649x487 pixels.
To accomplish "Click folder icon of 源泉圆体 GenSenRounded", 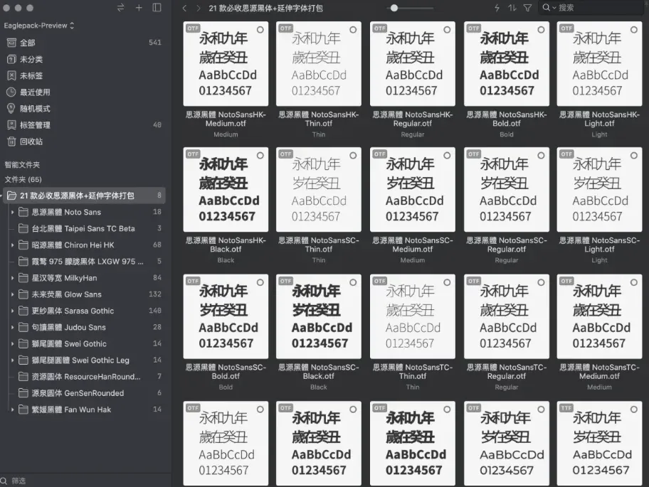I will click(23, 393).
